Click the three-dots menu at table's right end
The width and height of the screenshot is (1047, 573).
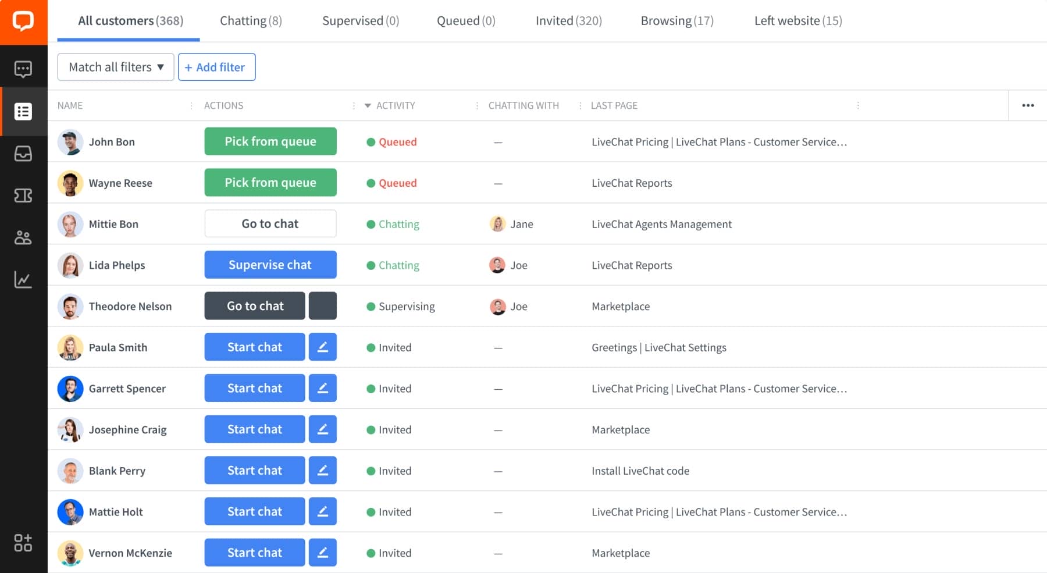pos(1028,105)
